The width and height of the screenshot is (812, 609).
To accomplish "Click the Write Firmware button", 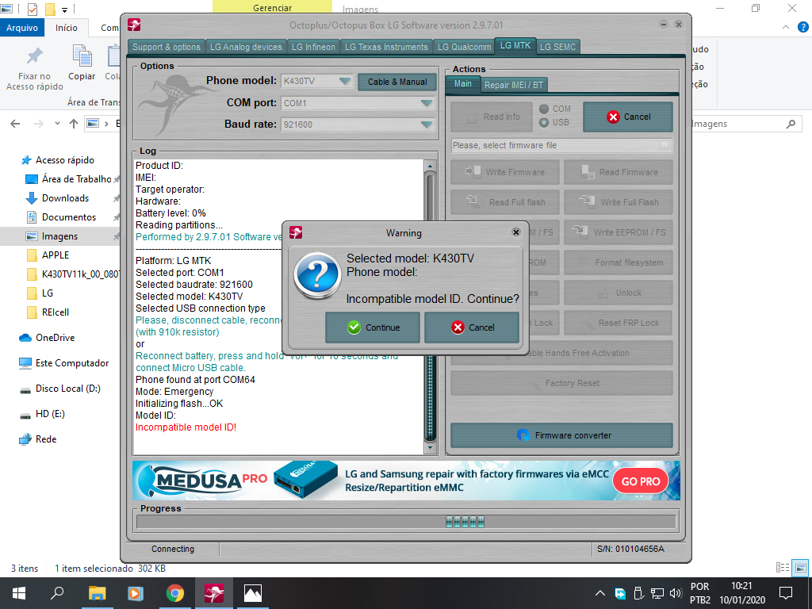I will coord(505,172).
